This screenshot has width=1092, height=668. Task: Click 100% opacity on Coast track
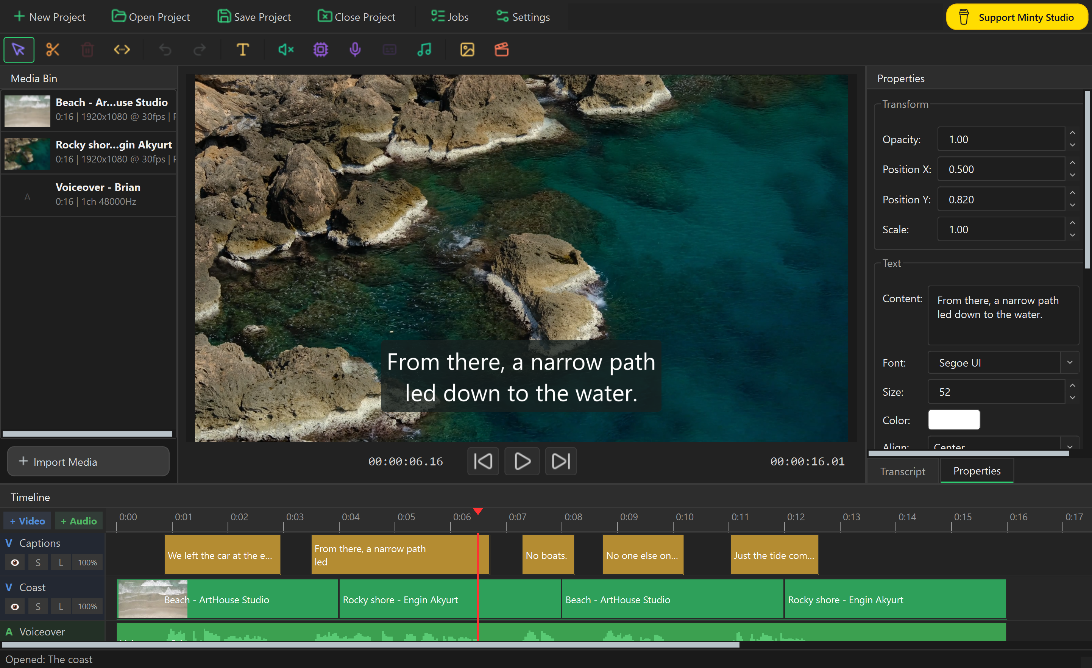point(87,606)
